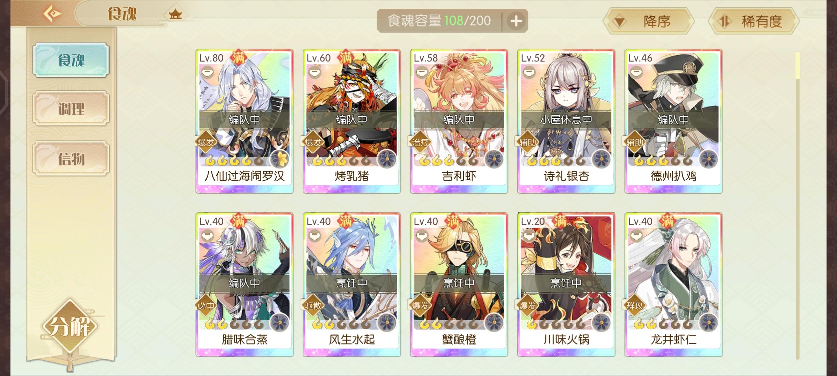Switch to the 调理 side tab
Image resolution: width=837 pixels, height=376 pixels.
click(x=71, y=109)
